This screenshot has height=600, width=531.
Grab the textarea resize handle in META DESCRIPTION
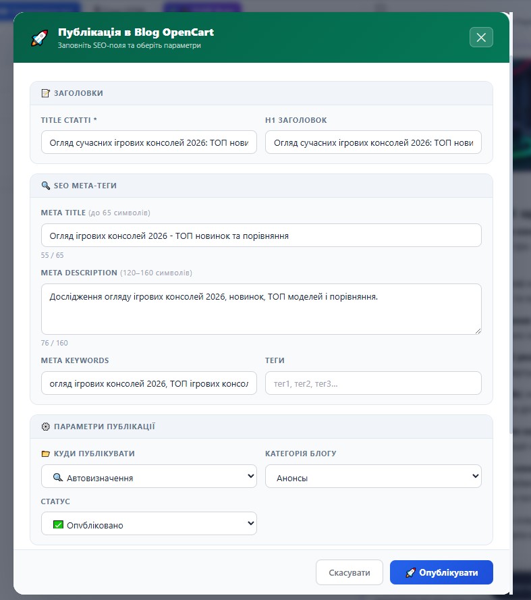(x=478, y=331)
